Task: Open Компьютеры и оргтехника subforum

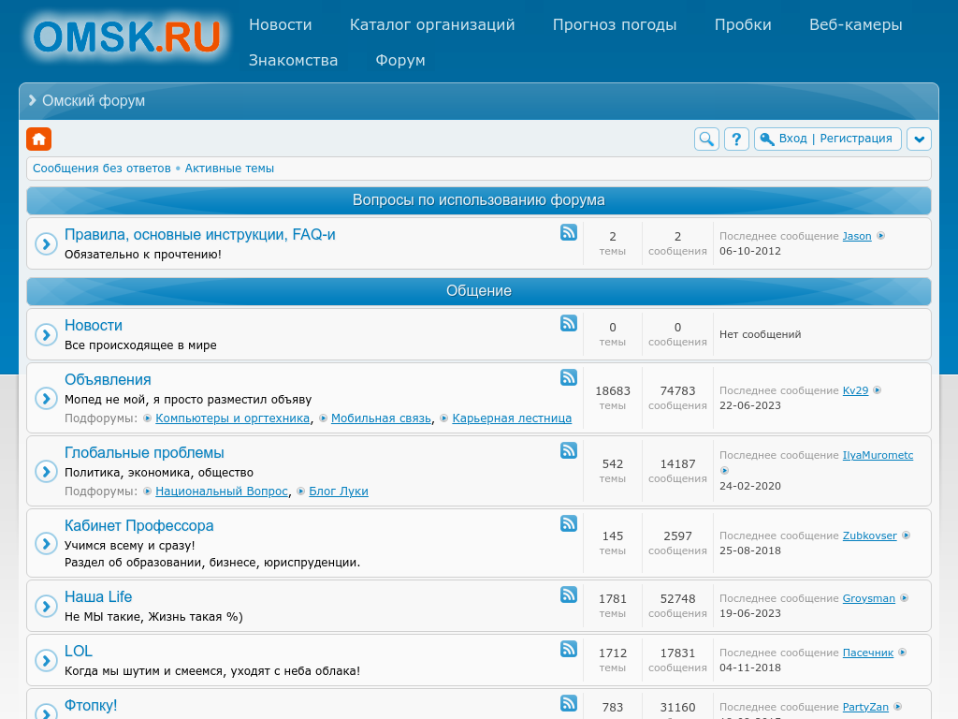Action: [232, 418]
